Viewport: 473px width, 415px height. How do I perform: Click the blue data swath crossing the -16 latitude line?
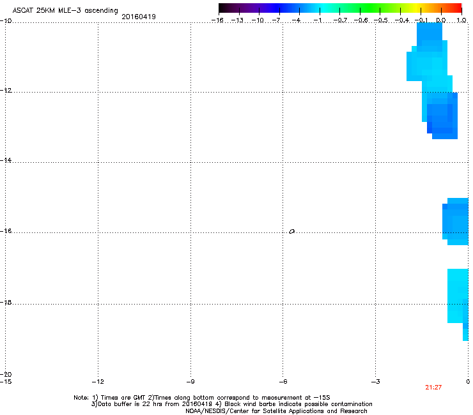point(456,222)
